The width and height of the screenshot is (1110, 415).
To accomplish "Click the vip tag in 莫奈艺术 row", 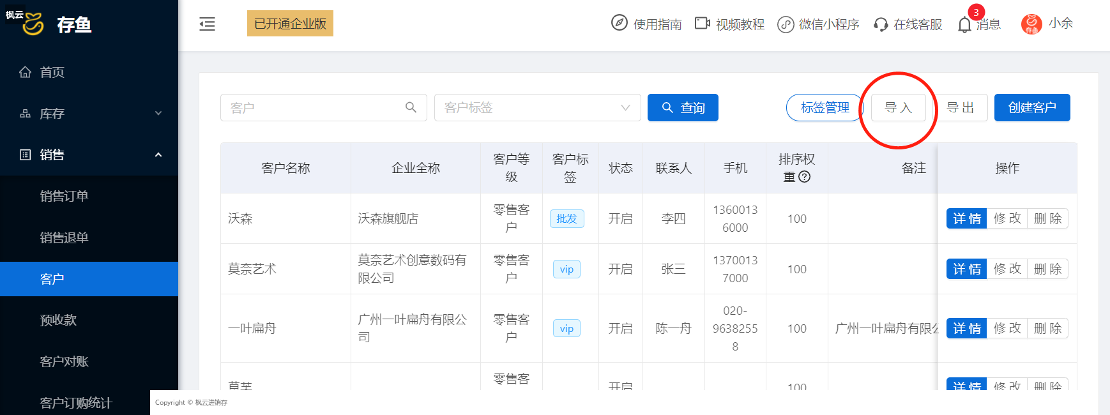I will 566,269.
